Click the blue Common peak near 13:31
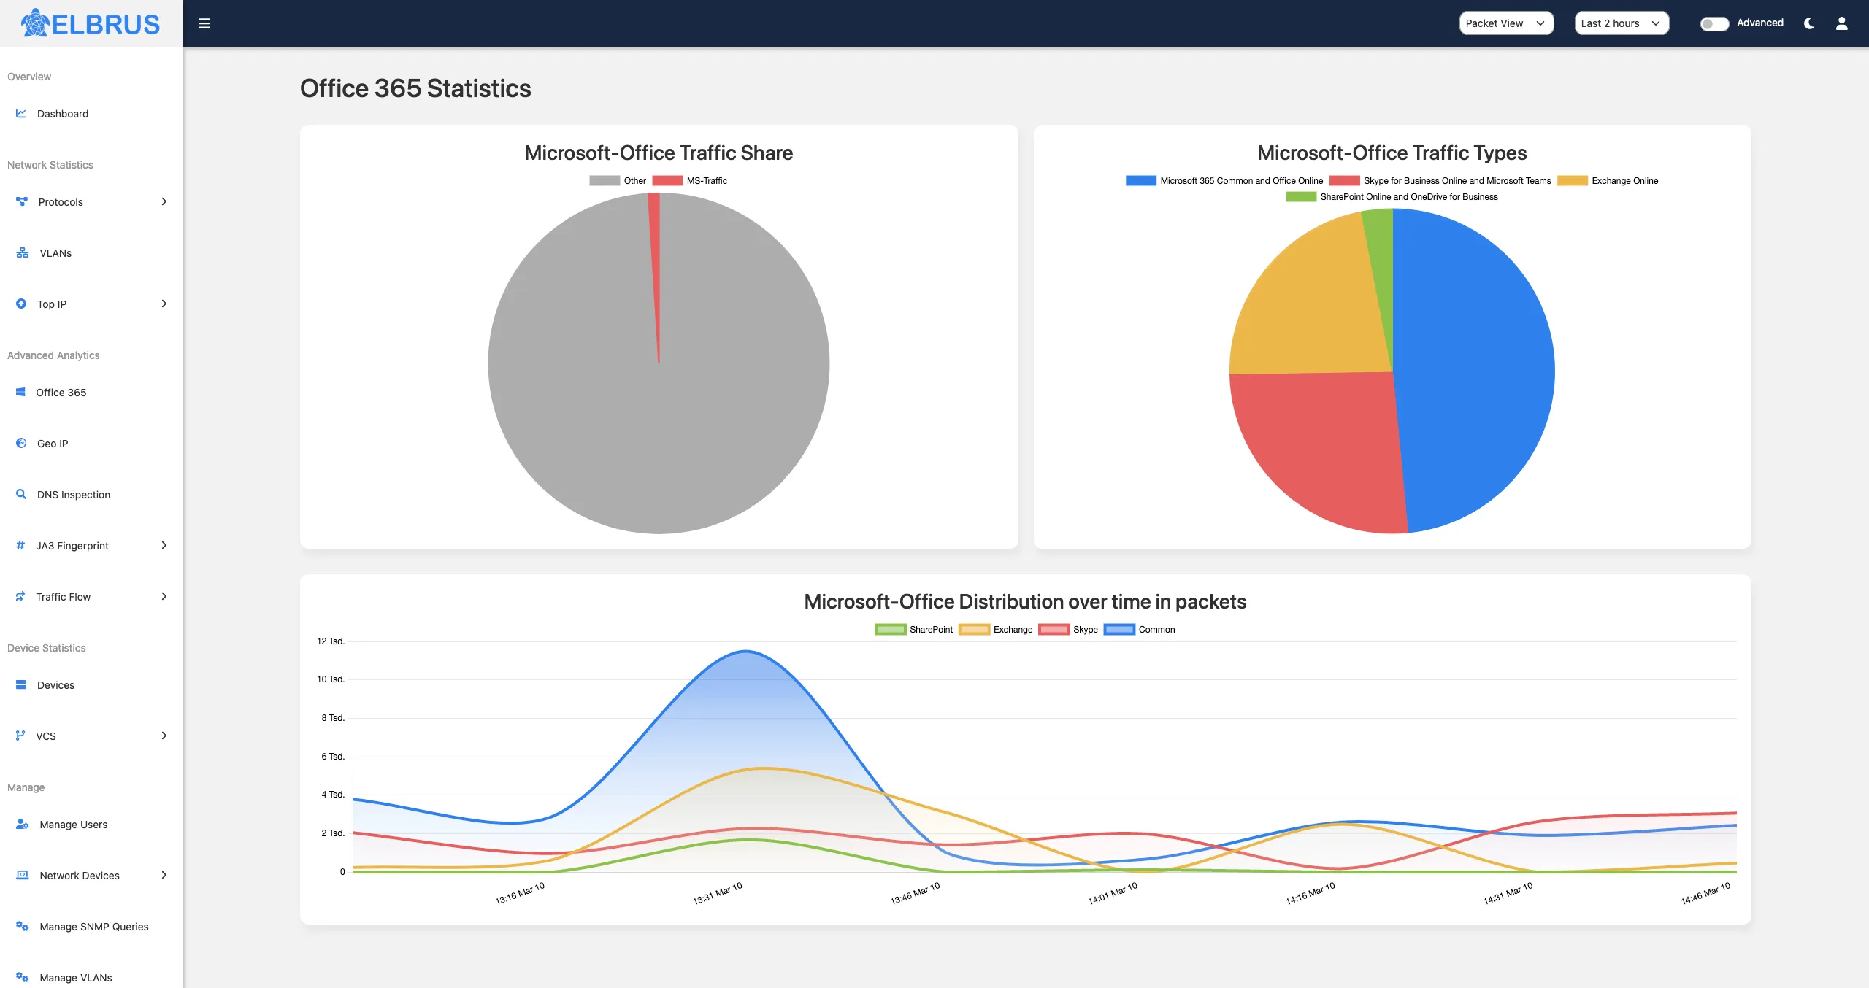Viewport: 1869px width, 988px height. [745, 652]
